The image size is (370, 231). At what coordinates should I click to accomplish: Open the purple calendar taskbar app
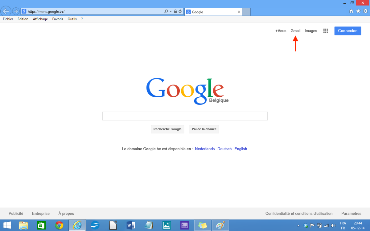click(x=184, y=225)
